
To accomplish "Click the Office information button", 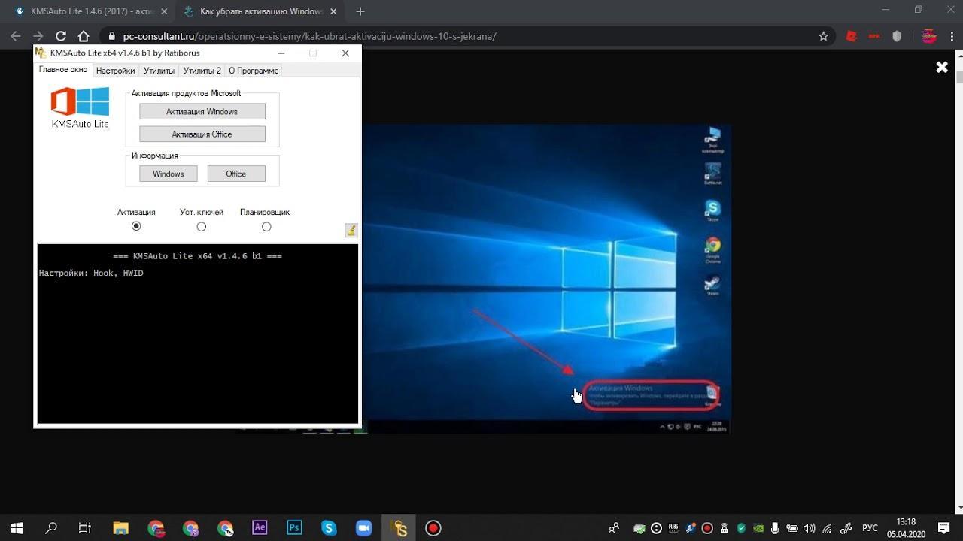I will [235, 174].
